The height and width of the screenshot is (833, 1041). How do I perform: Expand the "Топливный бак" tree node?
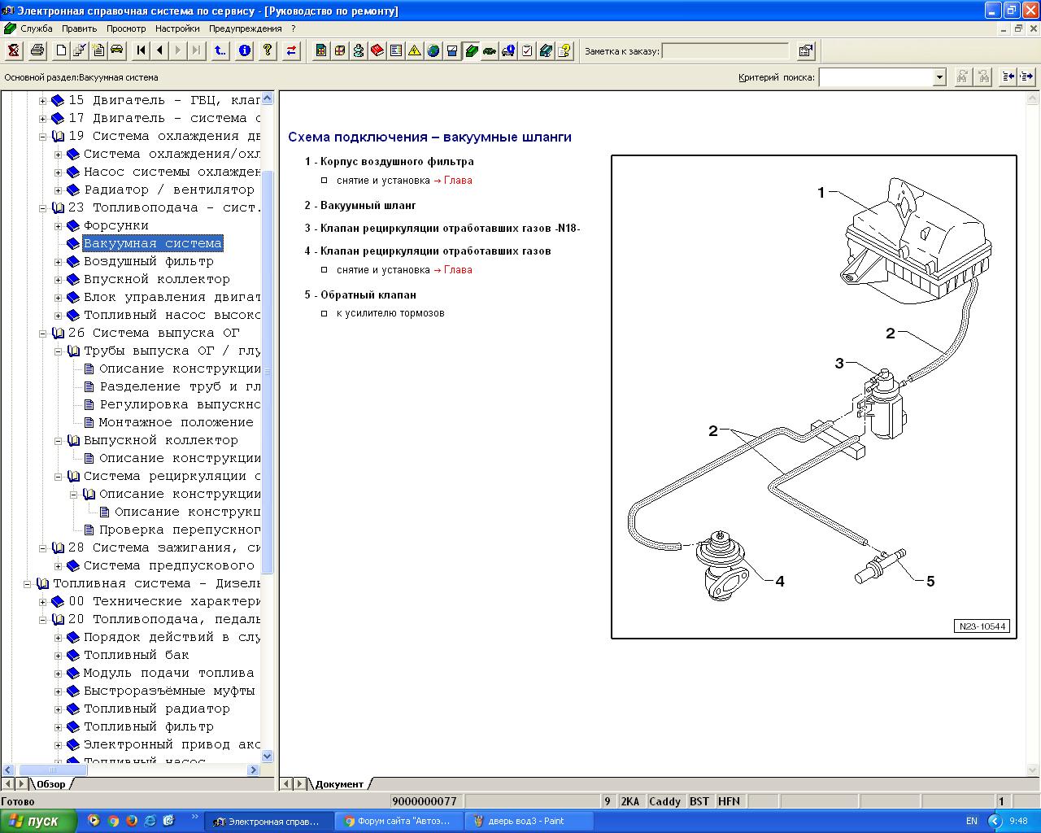tap(58, 656)
